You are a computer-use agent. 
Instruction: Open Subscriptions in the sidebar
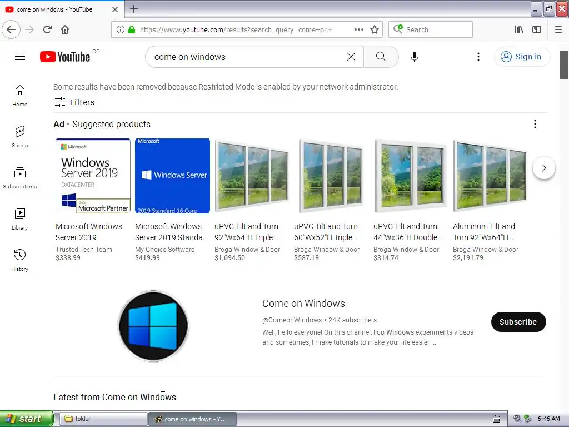(x=20, y=178)
